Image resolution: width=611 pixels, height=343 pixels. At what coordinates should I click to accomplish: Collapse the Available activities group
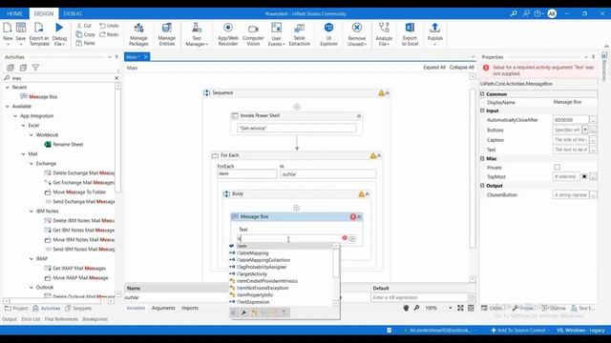8,107
